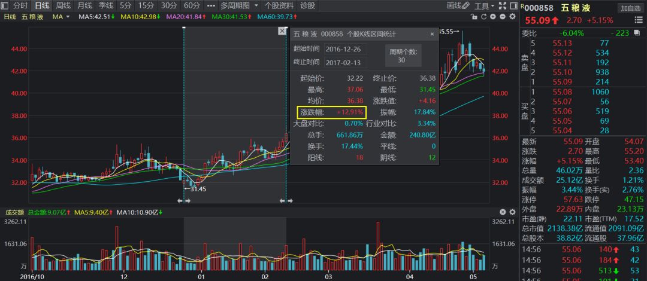Click the stock code 000858 header
This screenshot has height=281, width=647.
pos(539,8)
